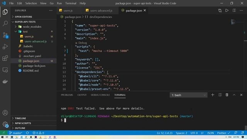
Task: Open the Manage gear icon
Action: [x=5, y=124]
